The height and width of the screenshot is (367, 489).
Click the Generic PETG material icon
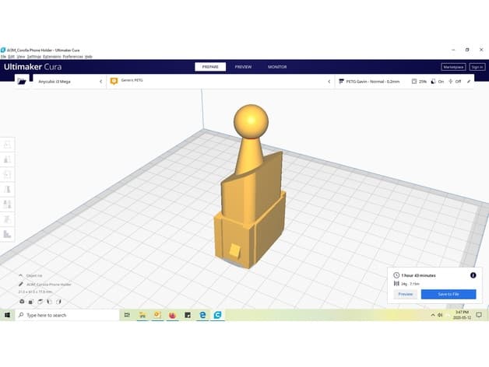114,81
